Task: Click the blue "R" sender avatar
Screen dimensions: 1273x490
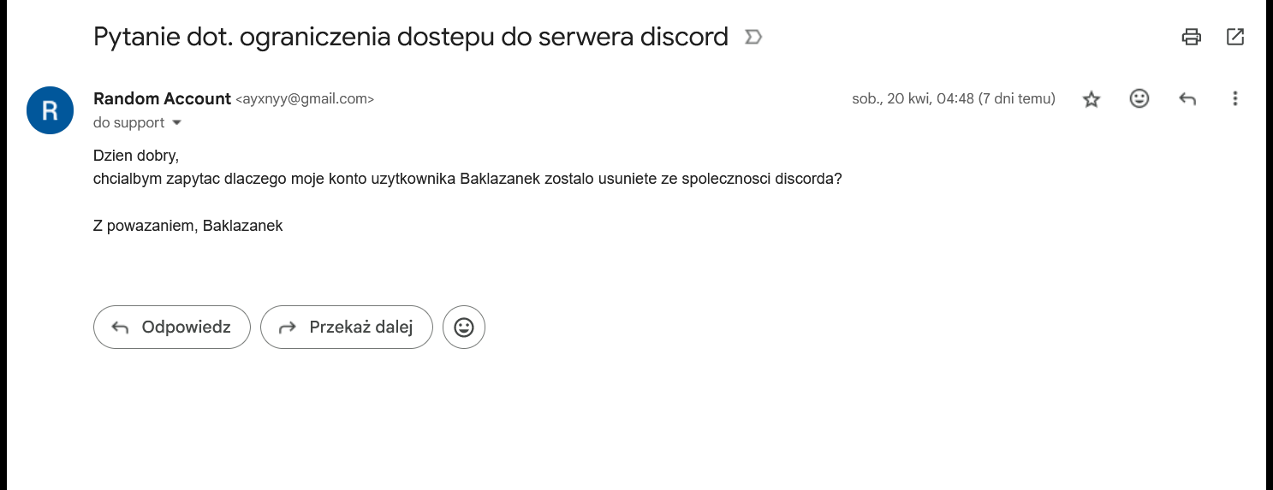Action: click(x=50, y=110)
